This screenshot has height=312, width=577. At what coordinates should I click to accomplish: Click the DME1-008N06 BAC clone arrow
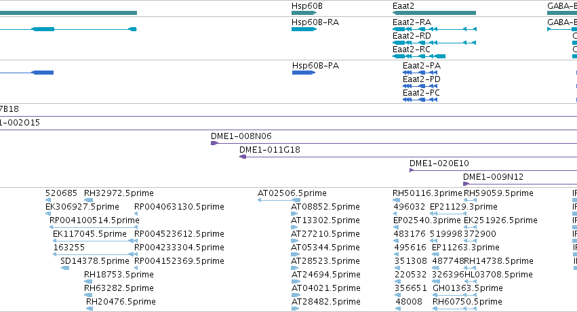coord(214,143)
